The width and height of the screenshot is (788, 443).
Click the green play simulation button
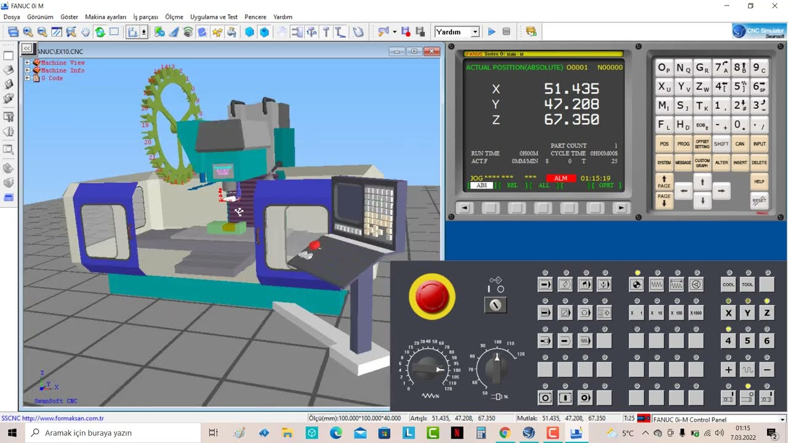coord(491,31)
